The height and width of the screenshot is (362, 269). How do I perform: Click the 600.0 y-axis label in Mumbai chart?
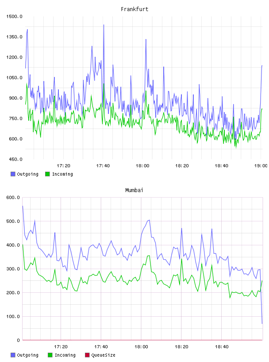tap(13, 197)
